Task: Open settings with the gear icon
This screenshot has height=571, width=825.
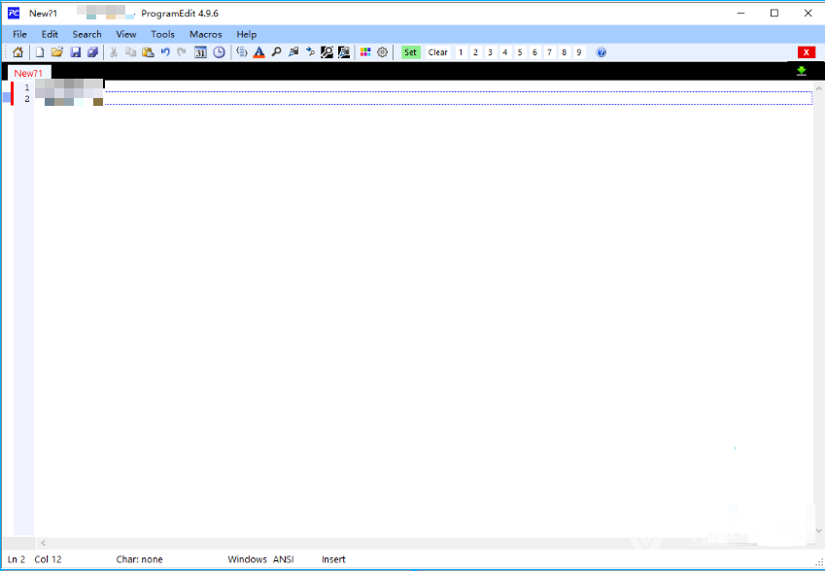Action: pos(383,52)
